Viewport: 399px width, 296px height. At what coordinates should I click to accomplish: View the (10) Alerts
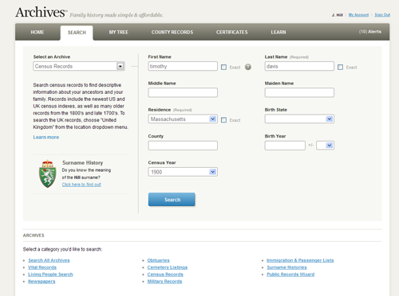tap(370, 32)
